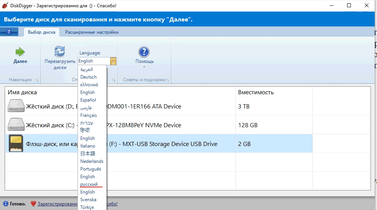Viewport: 377px width, 210px height.
Task: Click the info icon in status bar
Action: tap(5, 204)
